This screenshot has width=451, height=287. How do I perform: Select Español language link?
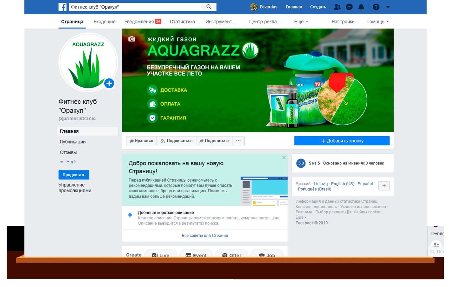pyautogui.click(x=365, y=184)
